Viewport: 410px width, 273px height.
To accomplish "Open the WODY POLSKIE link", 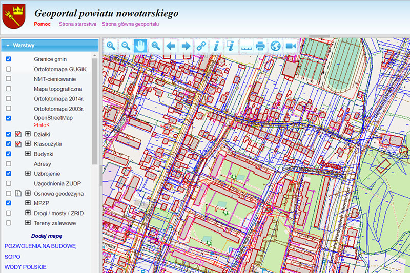I will coord(25,267).
